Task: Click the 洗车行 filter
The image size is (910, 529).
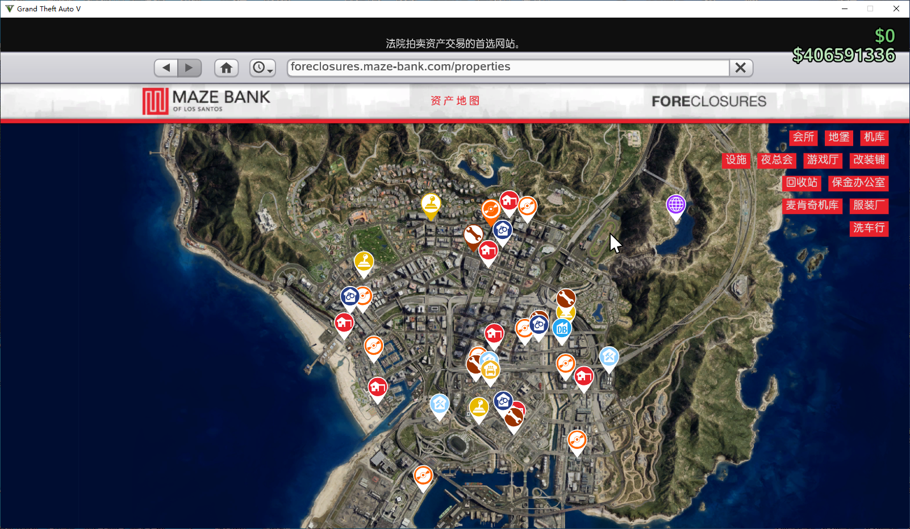Action: (869, 228)
